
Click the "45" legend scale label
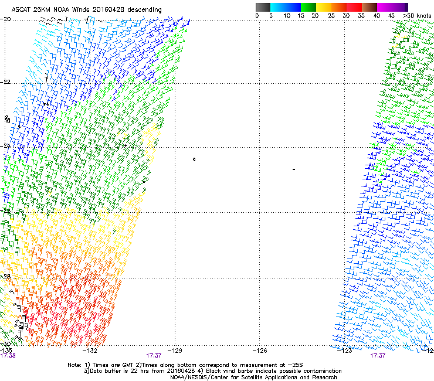click(391, 16)
